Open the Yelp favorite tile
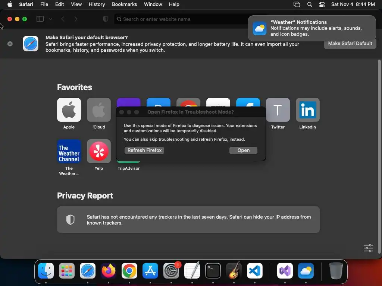 (98, 151)
